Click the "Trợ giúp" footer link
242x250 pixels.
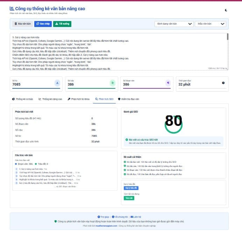(103, 217)
